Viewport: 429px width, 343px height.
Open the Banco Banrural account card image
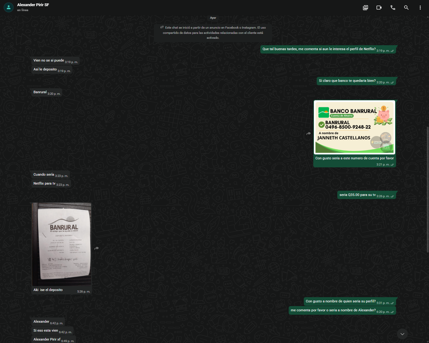pos(355,127)
